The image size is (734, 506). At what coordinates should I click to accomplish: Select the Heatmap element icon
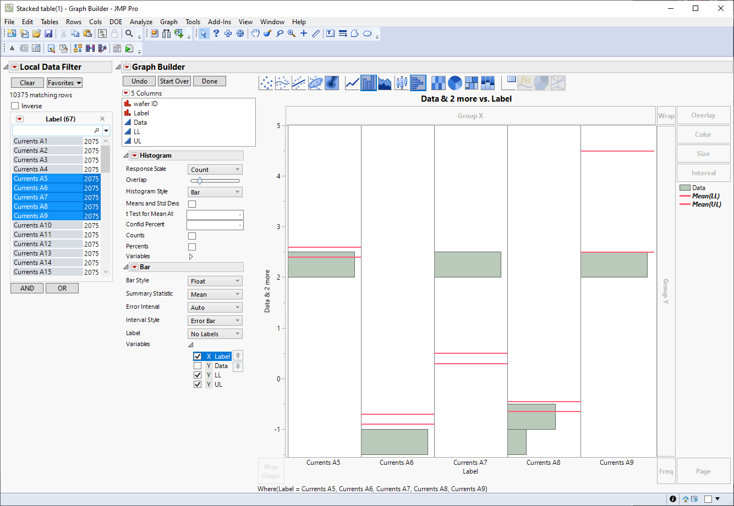click(x=439, y=83)
